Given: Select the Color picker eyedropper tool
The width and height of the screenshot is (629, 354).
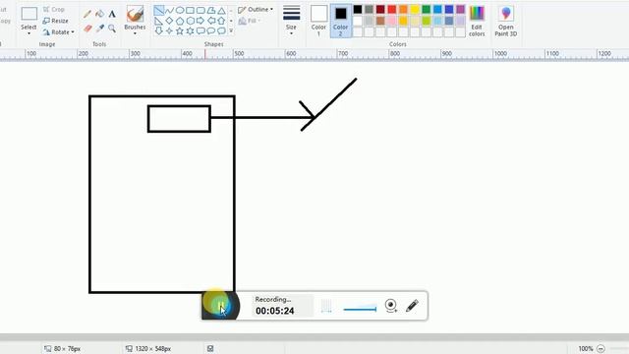Looking at the screenshot, I should 99,29.
